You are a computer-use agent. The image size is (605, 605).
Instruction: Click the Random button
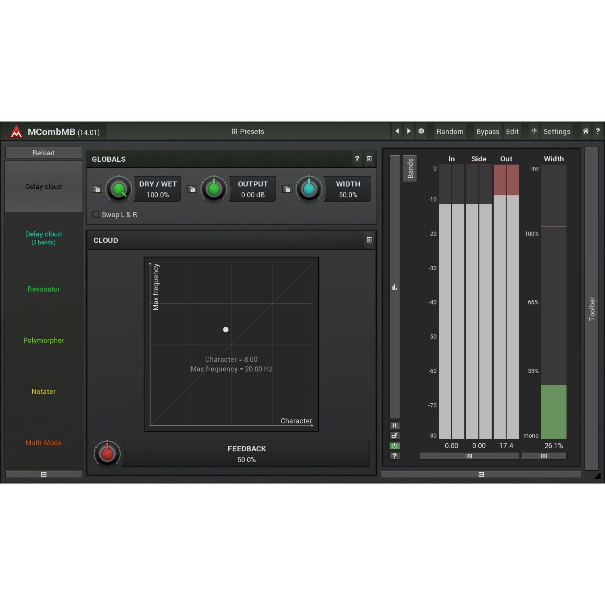(450, 131)
